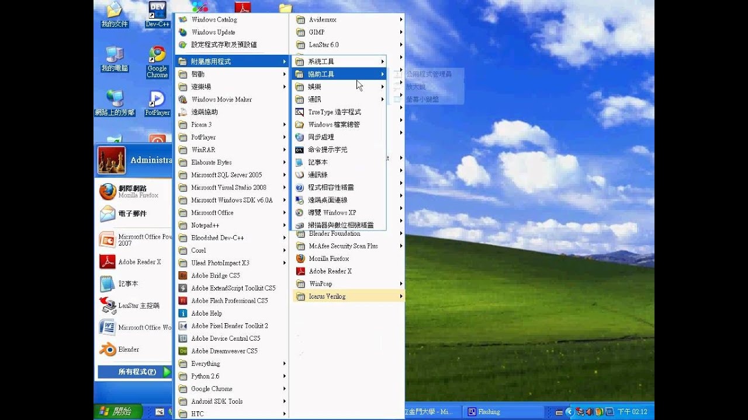Expand 通訊 submenu
The width and height of the screenshot is (748, 420).
[339, 99]
